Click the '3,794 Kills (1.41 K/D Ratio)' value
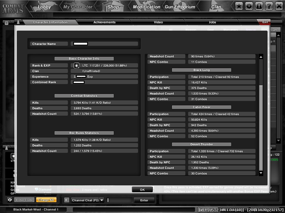This screenshot has width=285, height=213. [x=92, y=103]
